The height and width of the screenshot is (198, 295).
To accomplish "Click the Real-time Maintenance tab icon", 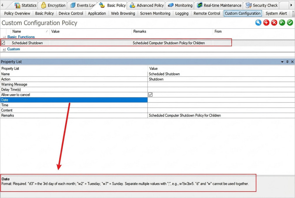I will [x=199, y=5].
